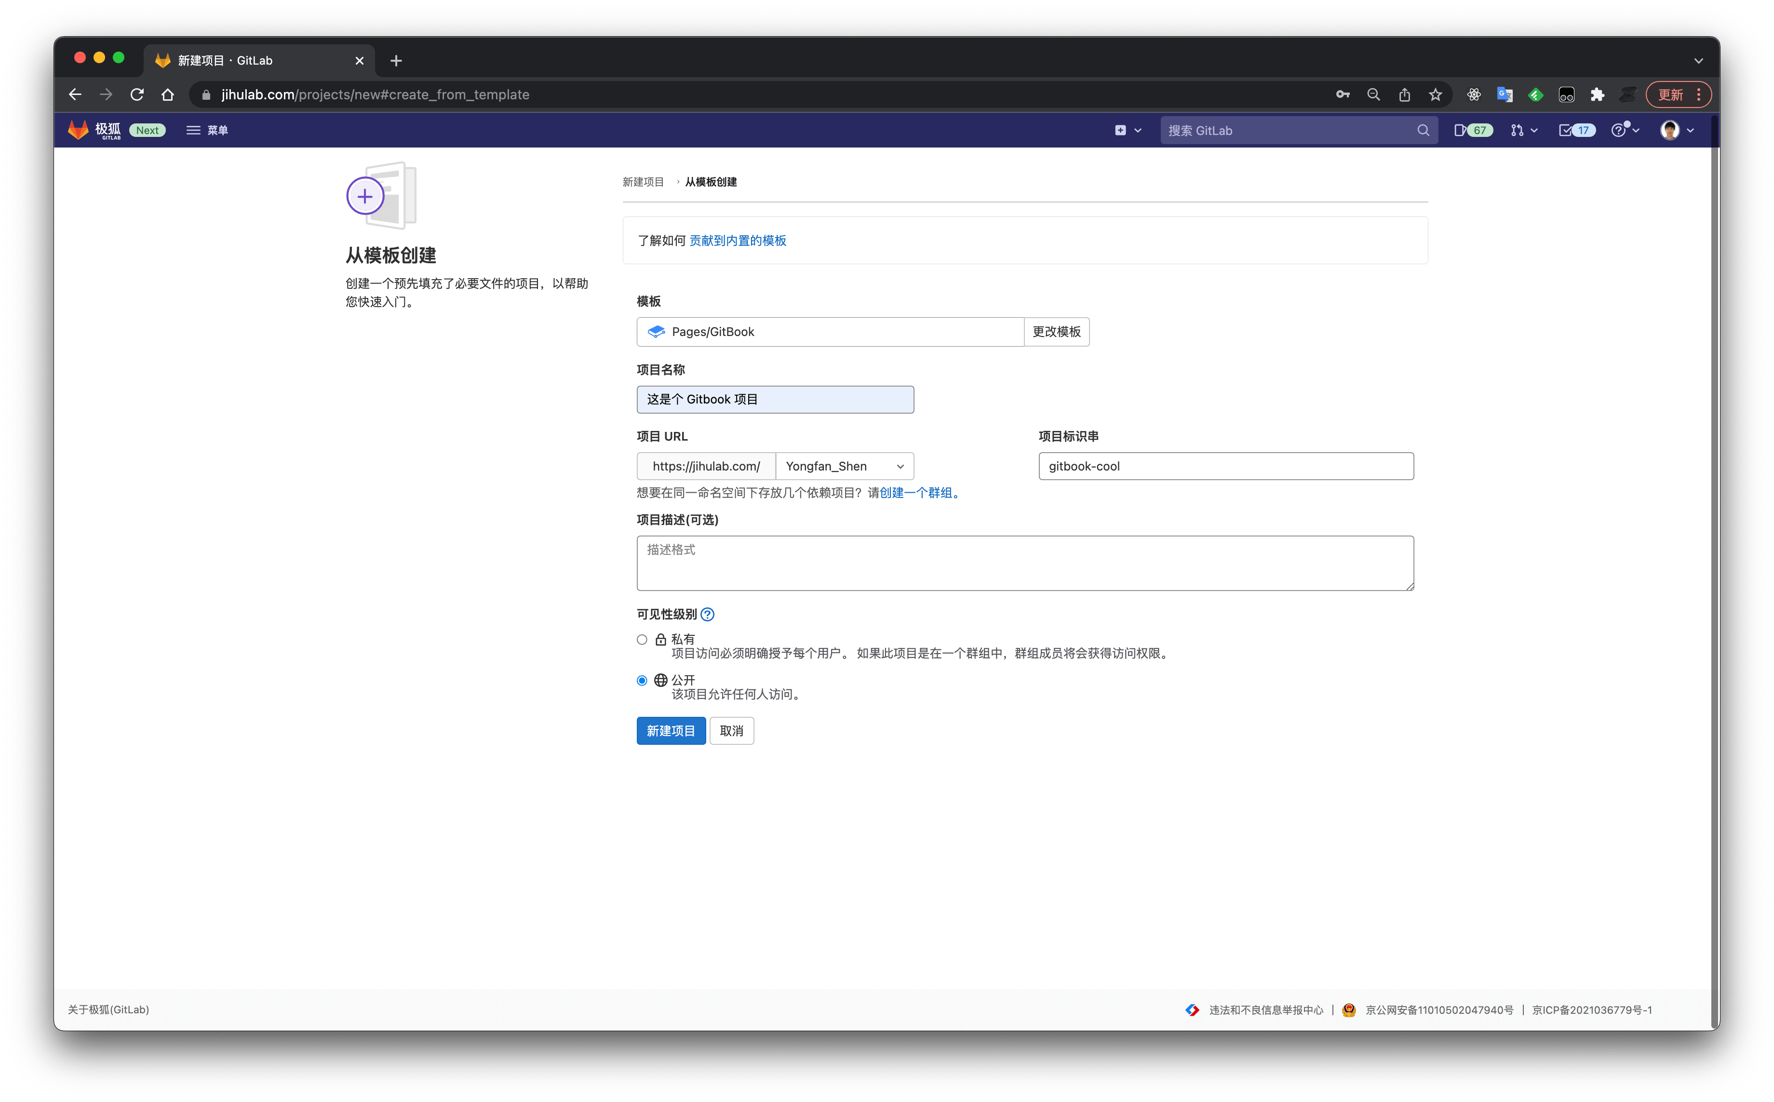Screen dimensions: 1774x1102
Task: Open the 菜单 navigation menu
Action: click(208, 130)
